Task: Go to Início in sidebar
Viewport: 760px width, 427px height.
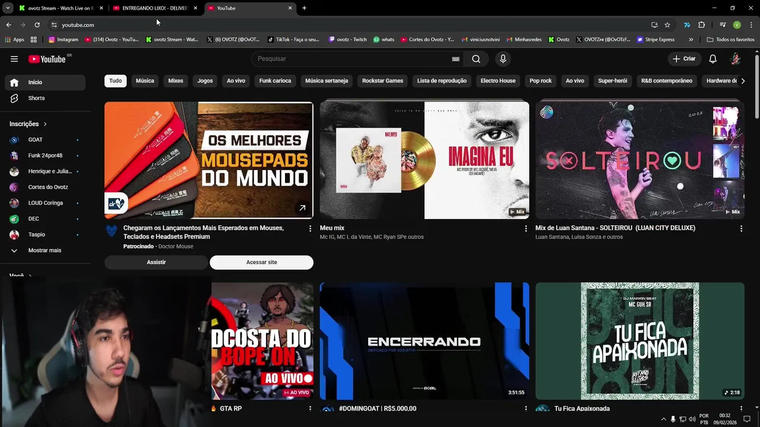Action: click(x=45, y=82)
